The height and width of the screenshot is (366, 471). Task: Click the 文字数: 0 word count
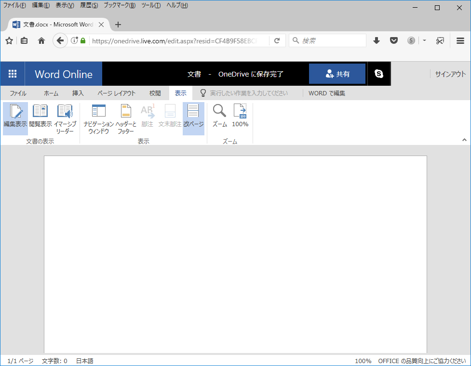tap(54, 361)
